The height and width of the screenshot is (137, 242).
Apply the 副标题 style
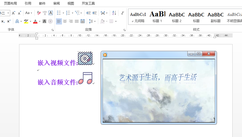click(216, 17)
